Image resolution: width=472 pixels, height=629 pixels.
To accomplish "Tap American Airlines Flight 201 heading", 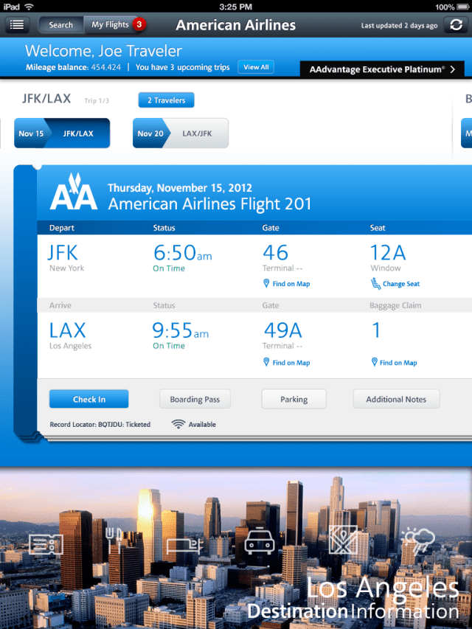I will click(209, 204).
